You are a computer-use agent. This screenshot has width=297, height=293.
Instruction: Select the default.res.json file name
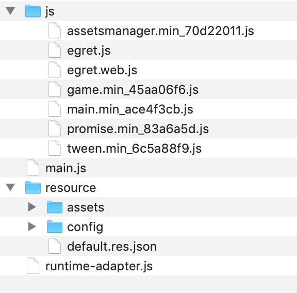tap(112, 247)
